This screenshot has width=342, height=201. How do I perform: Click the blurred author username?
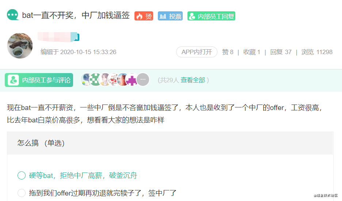click(x=58, y=37)
